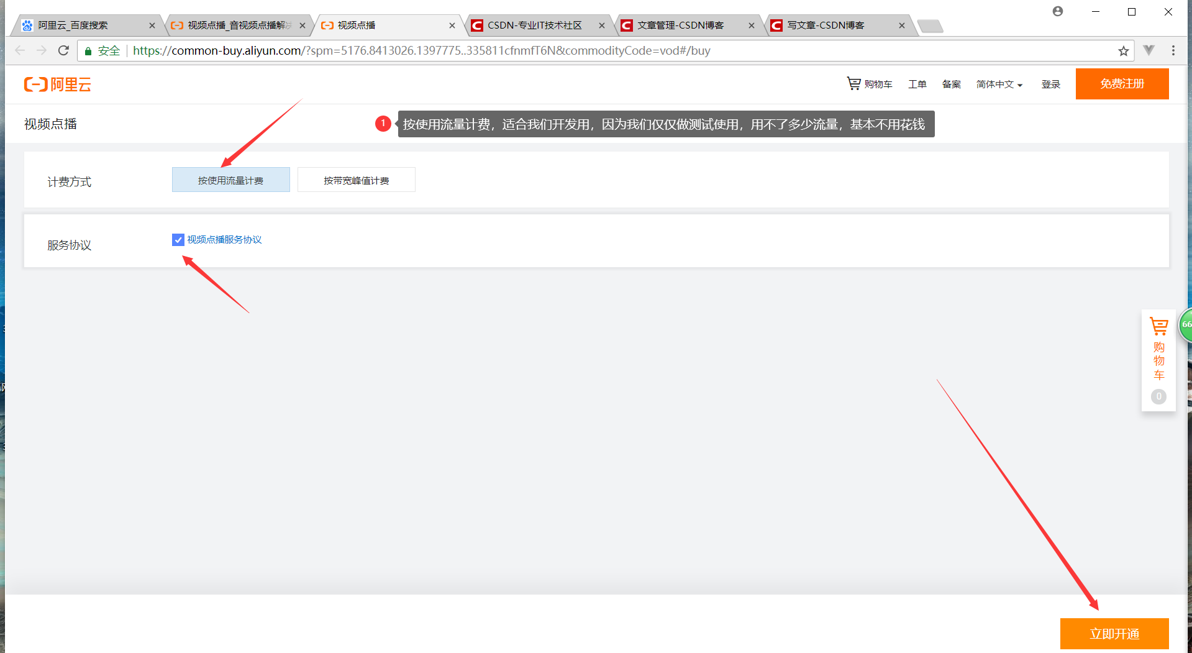The height and width of the screenshot is (653, 1192).
Task: Open the browser profile avatar
Action: [x=1058, y=11]
